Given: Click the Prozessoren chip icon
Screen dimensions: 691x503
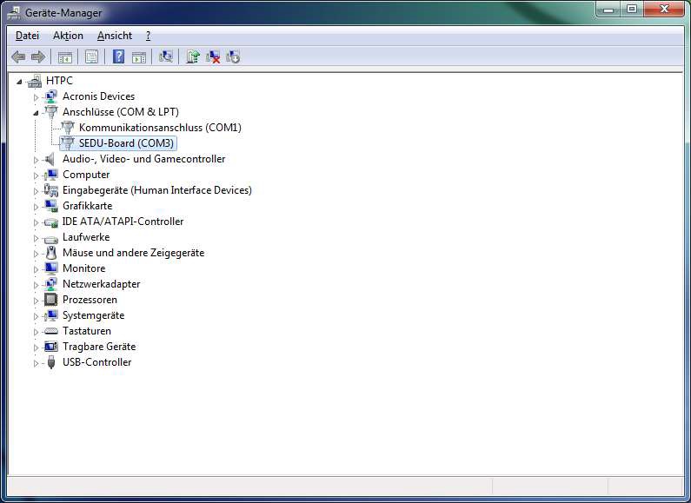Looking at the screenshot, I should coord(51,300).
